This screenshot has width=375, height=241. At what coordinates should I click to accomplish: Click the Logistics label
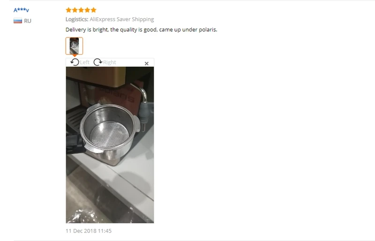pos(77,19)
